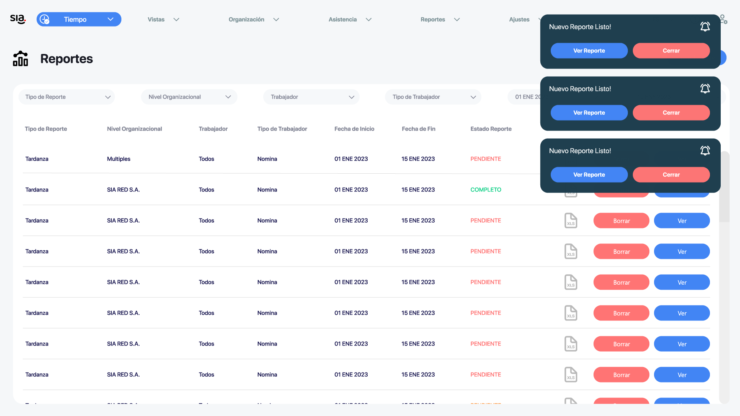Image resolution: width=740 pixels, height=416 pixels.
Task: Click the bell icon in top notification
Action: (705, 27)
